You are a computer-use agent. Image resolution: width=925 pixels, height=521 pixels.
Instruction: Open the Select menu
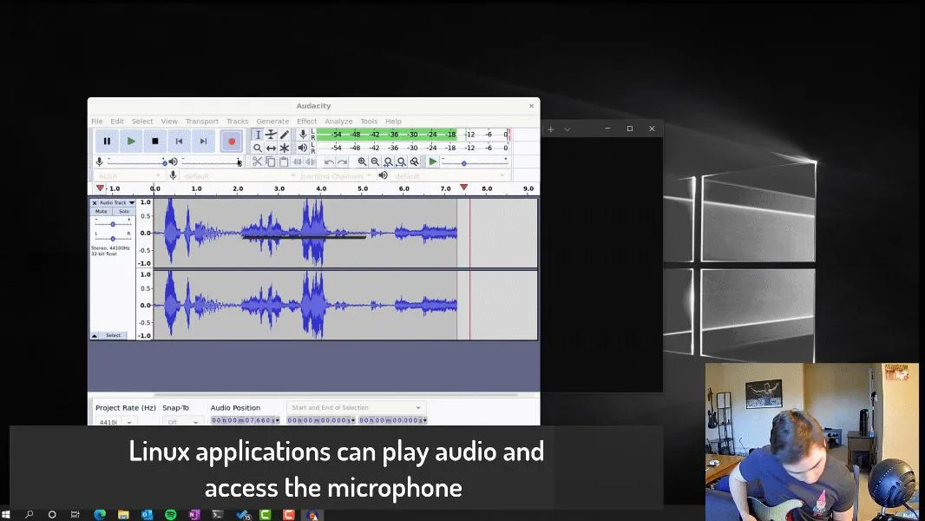(142, 121)
